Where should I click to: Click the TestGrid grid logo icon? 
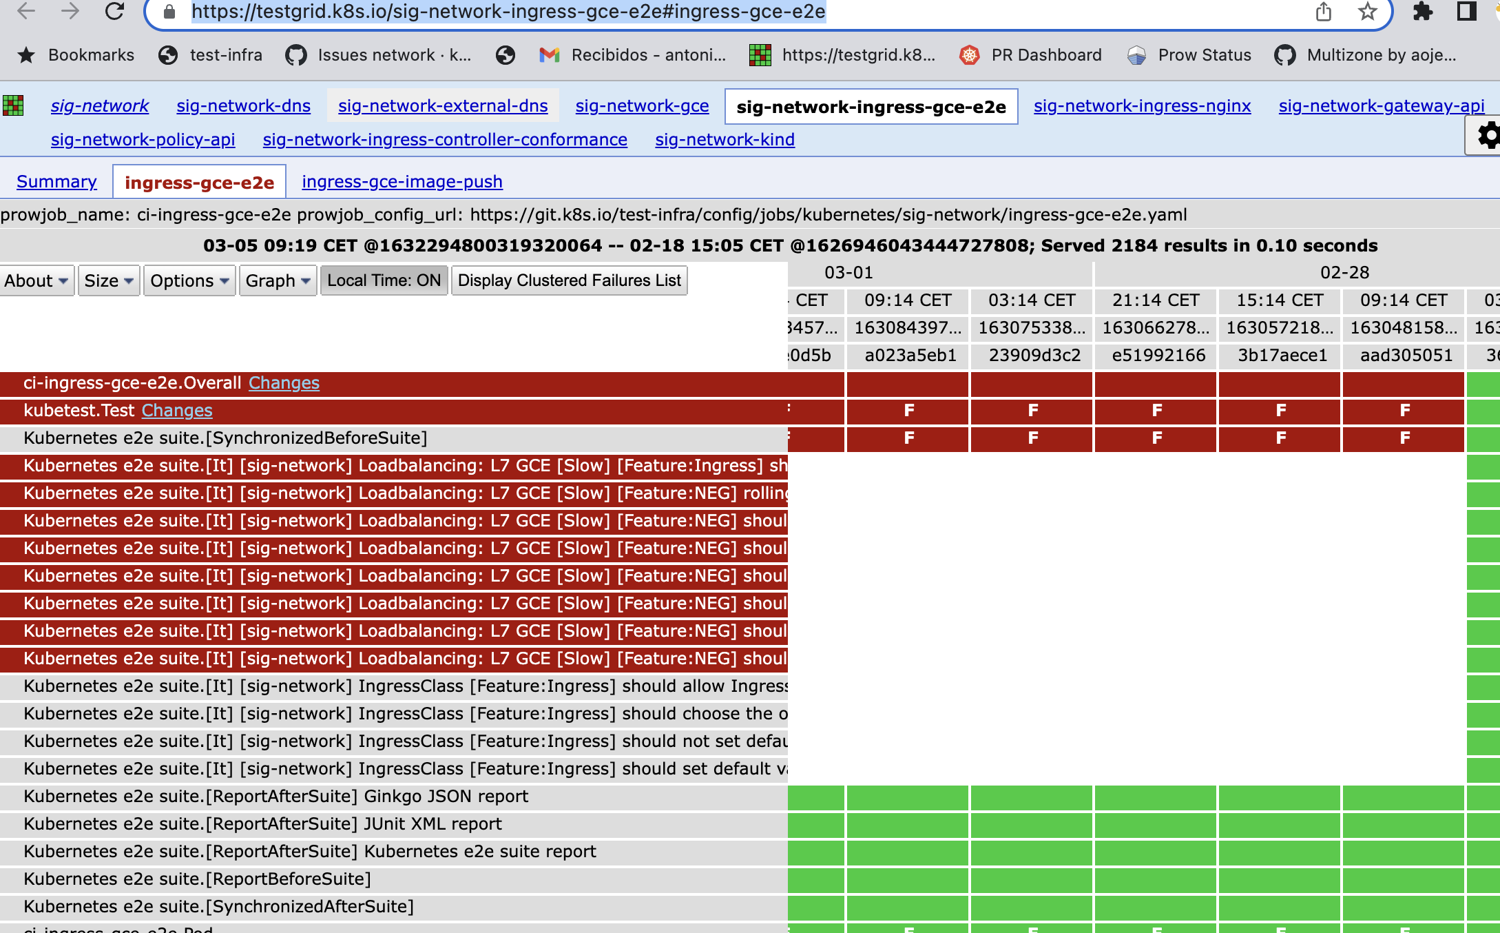13,105
